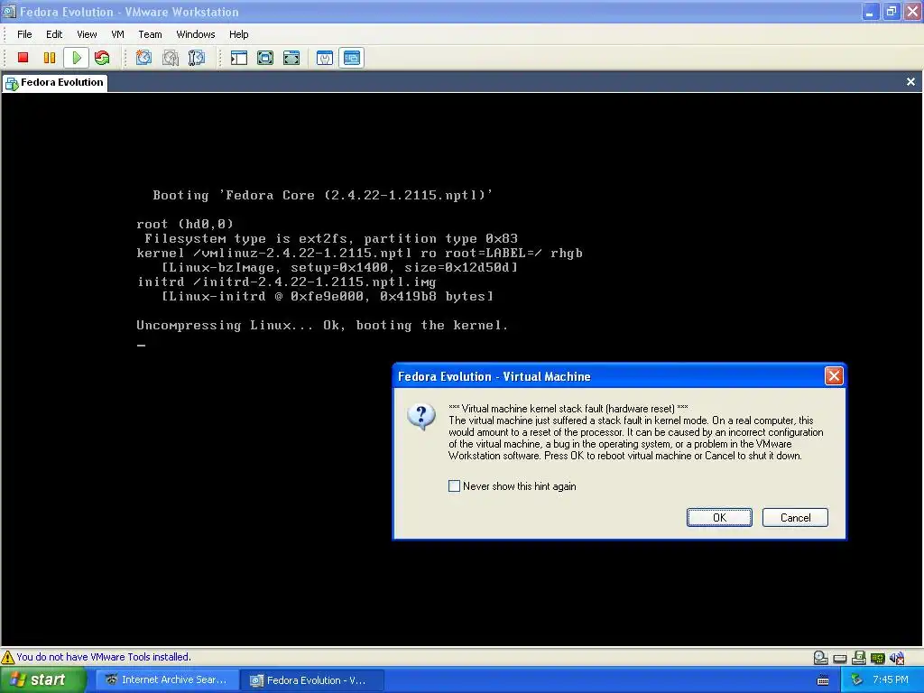Open the Windows menu
This screenshot has width=924, height=693.
pos(196,34)
